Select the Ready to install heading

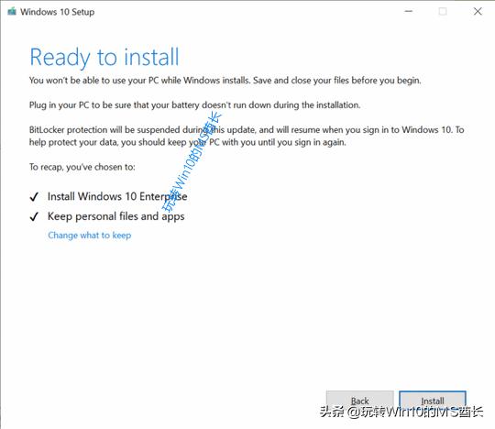[x=104, y=58]
